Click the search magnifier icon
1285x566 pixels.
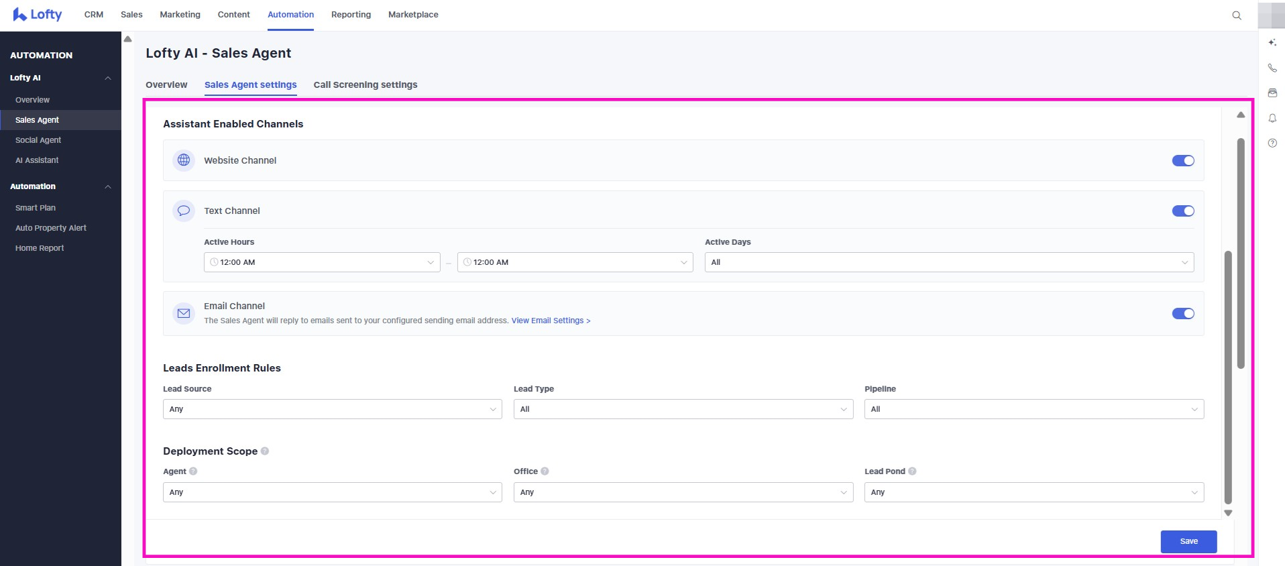click(x=1237, y=15)
